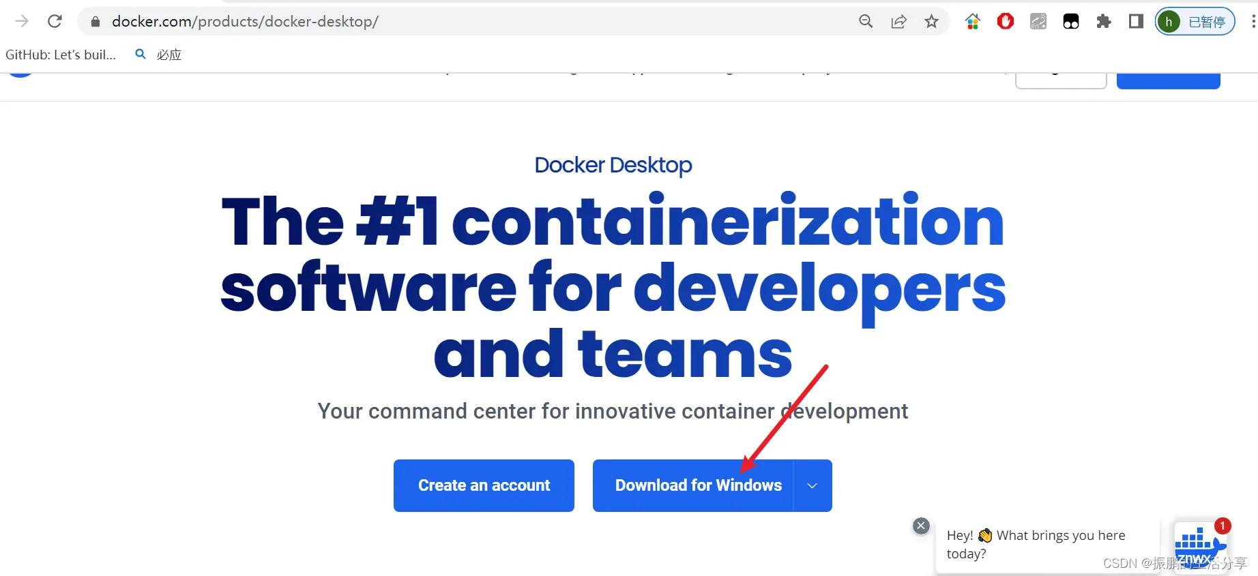Click the gray translate extension icon
The height and width of the screenshot is (576, 1258).
[1038, 22]
